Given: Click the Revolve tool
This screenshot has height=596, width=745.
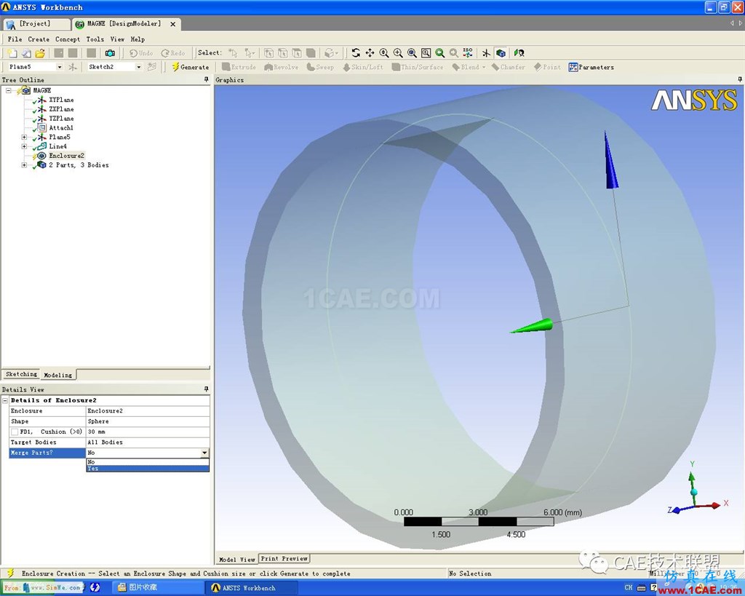Looking at the screenshot, I should (282, 67).
